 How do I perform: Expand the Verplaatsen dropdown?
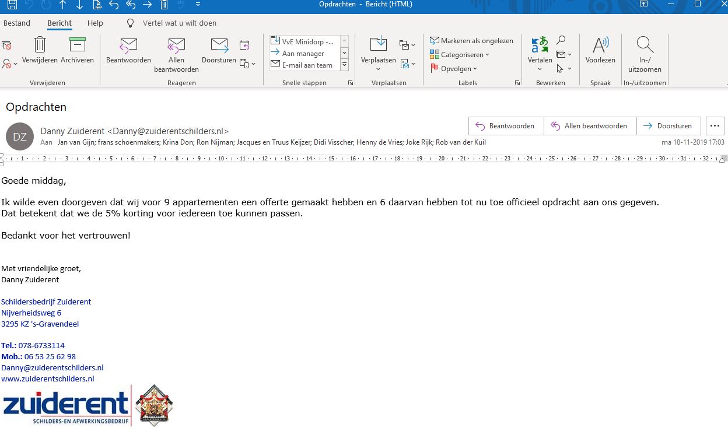pyautogui.click(x=378, y=69)
